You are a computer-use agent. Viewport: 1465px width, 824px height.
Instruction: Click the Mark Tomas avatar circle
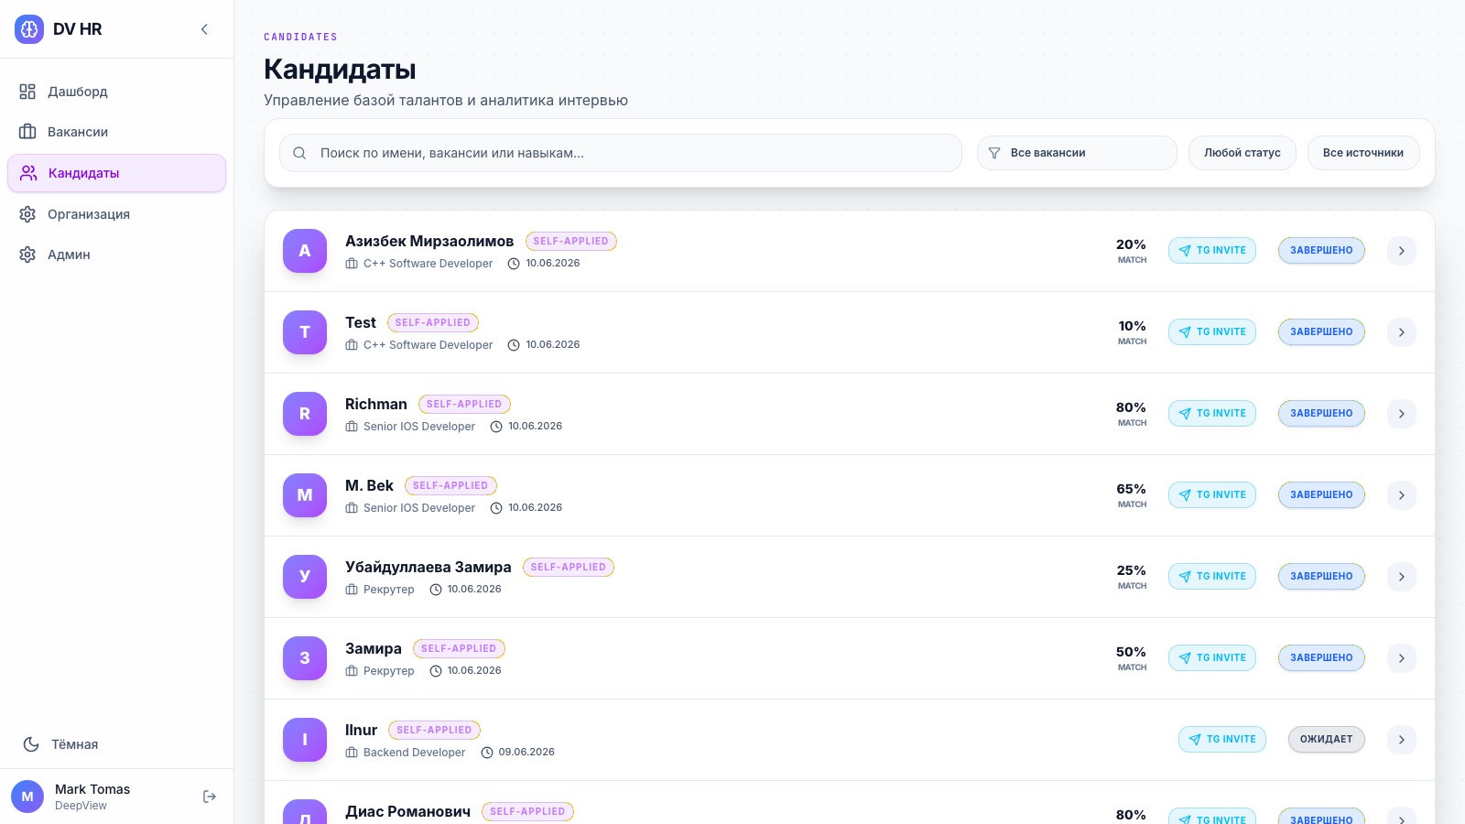coord(27,797)
